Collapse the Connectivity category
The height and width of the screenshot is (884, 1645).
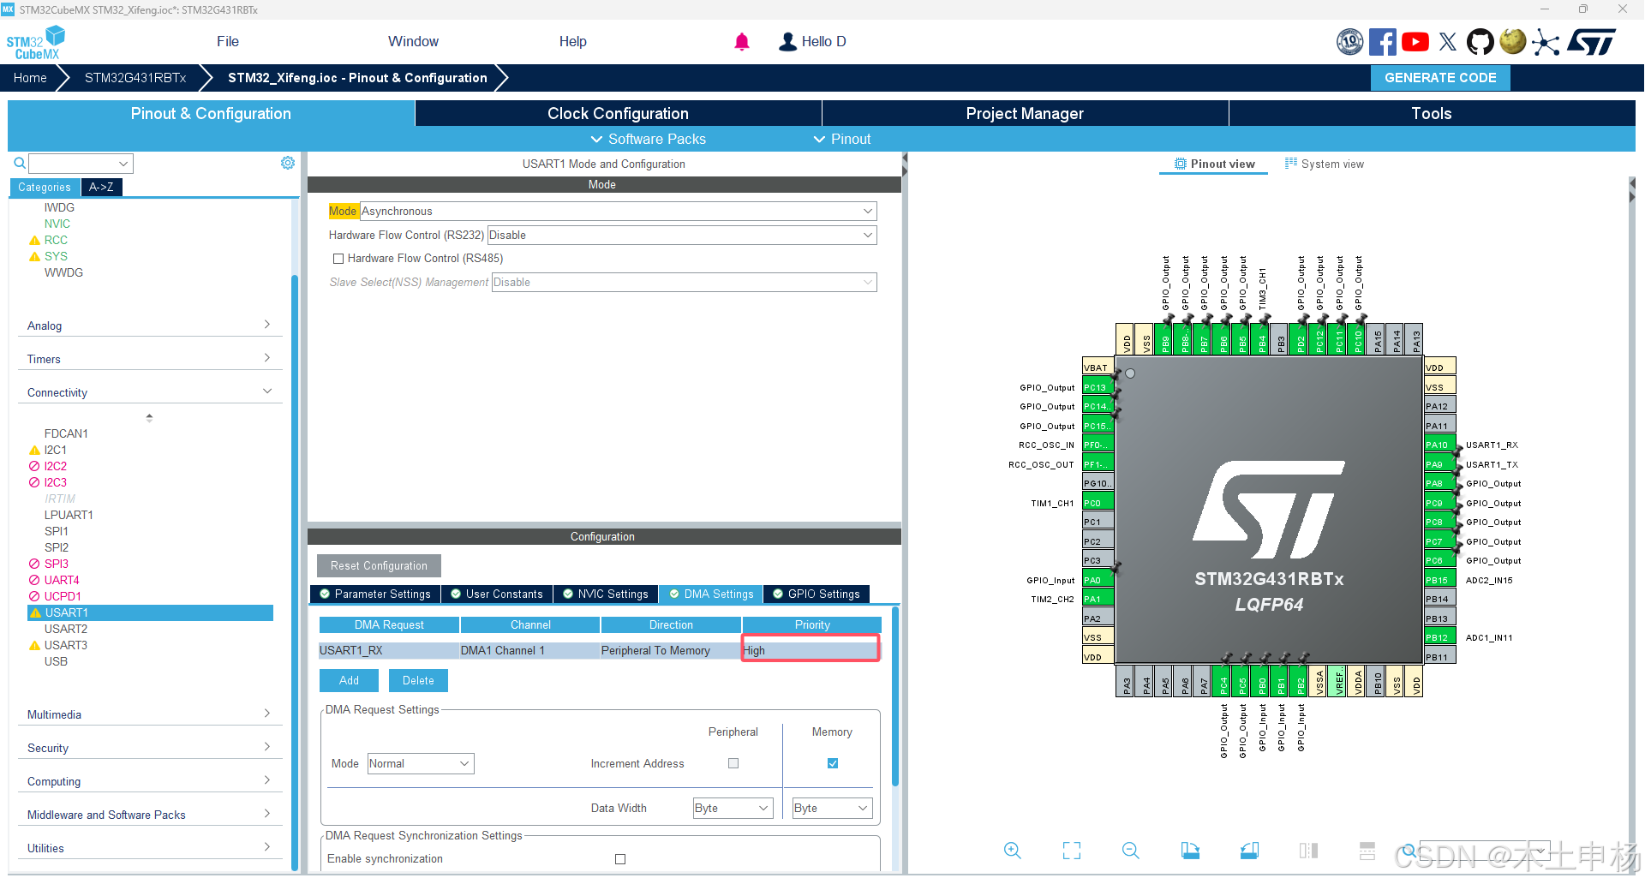click(x=150, y=392)
